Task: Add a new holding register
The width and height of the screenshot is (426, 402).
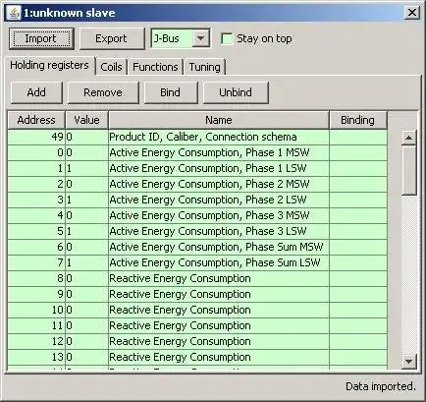Action: coord(36,92)
